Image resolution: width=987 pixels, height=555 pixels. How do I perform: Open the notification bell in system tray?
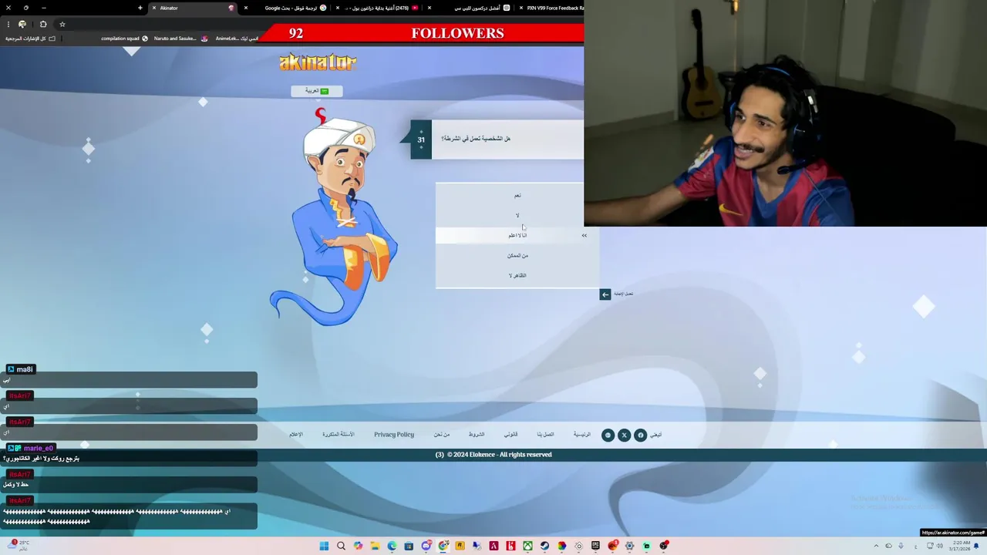976,546
